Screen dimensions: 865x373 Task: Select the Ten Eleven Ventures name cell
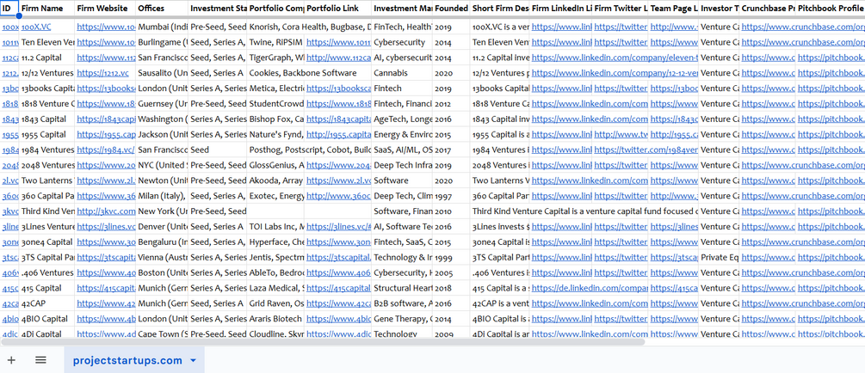tap(47, 42)
